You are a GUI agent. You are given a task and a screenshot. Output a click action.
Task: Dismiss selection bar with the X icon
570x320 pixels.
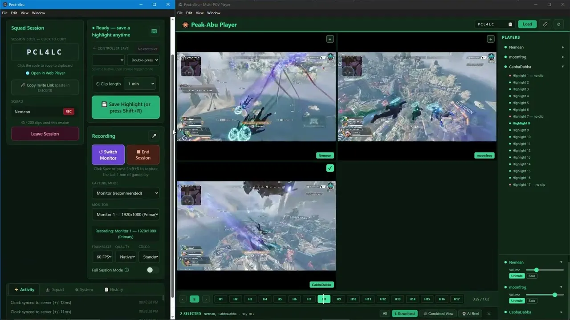click(489, 314)
